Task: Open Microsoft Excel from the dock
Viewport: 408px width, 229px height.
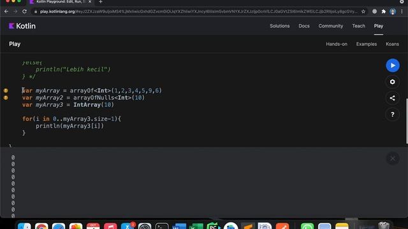Action: coord(196,226)
